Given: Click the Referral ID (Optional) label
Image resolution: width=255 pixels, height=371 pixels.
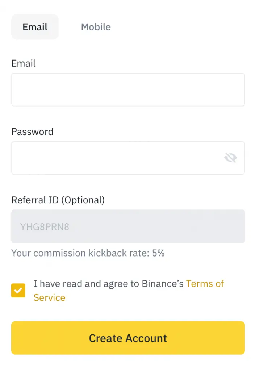Looking at the screenshot, I should point(58,200).
